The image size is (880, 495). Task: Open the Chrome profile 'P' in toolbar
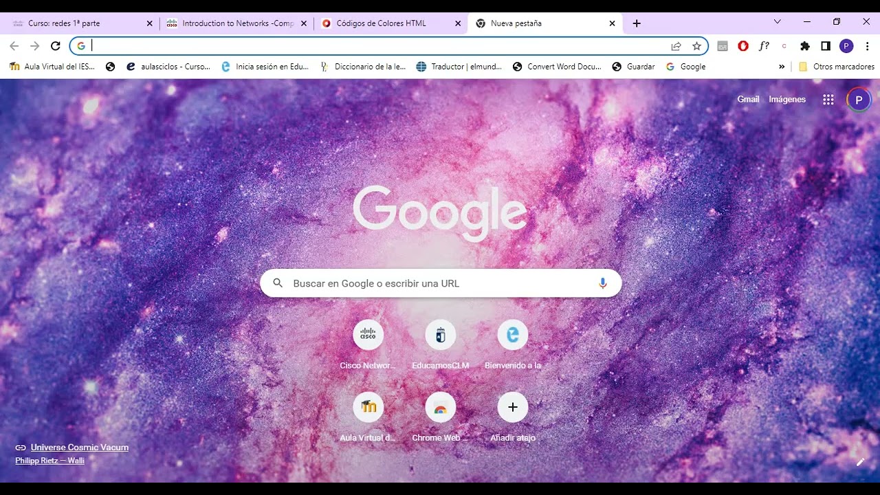tap(846, 46)
